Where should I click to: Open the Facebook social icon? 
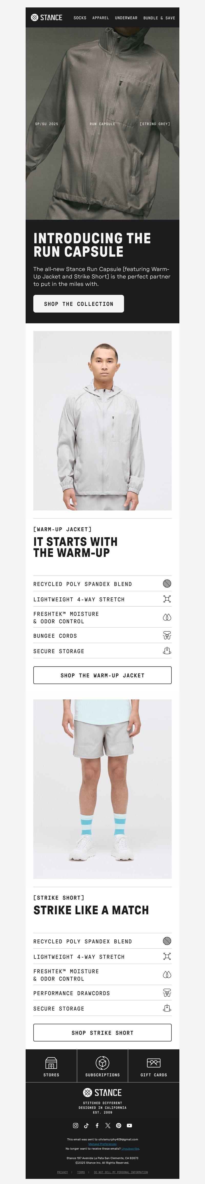(x=97, y=1125)
